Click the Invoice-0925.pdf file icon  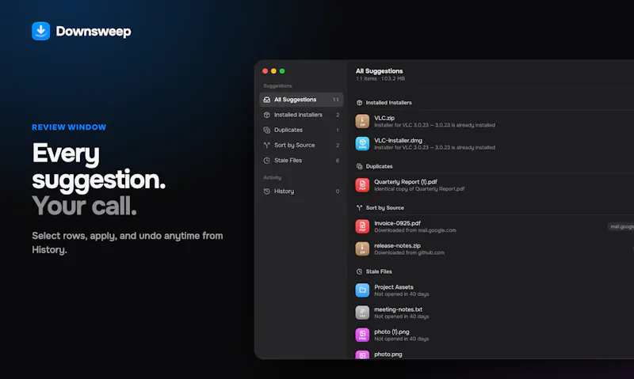[362, 226]
